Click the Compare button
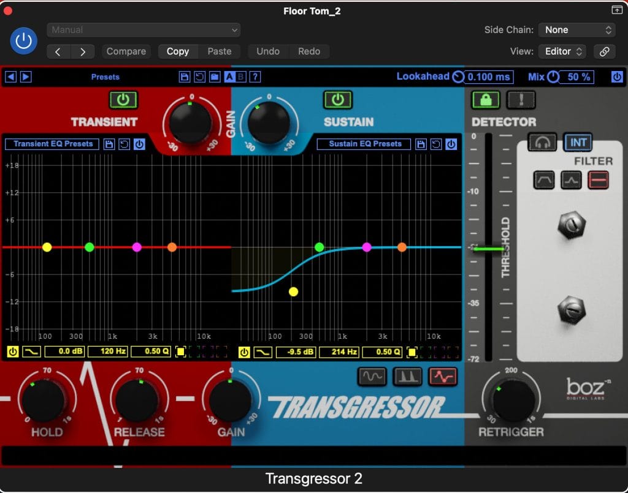 tap(126, 51)
